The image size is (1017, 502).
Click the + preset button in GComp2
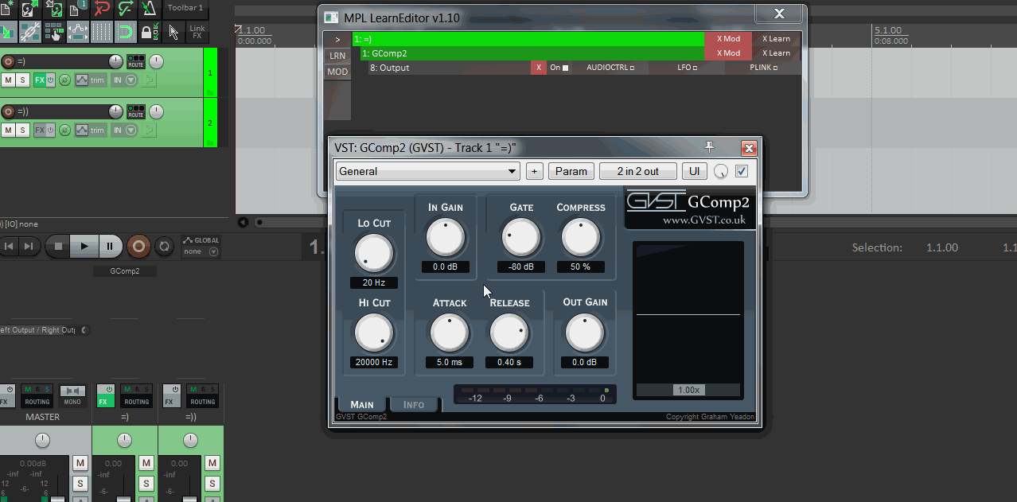point(534,171)
